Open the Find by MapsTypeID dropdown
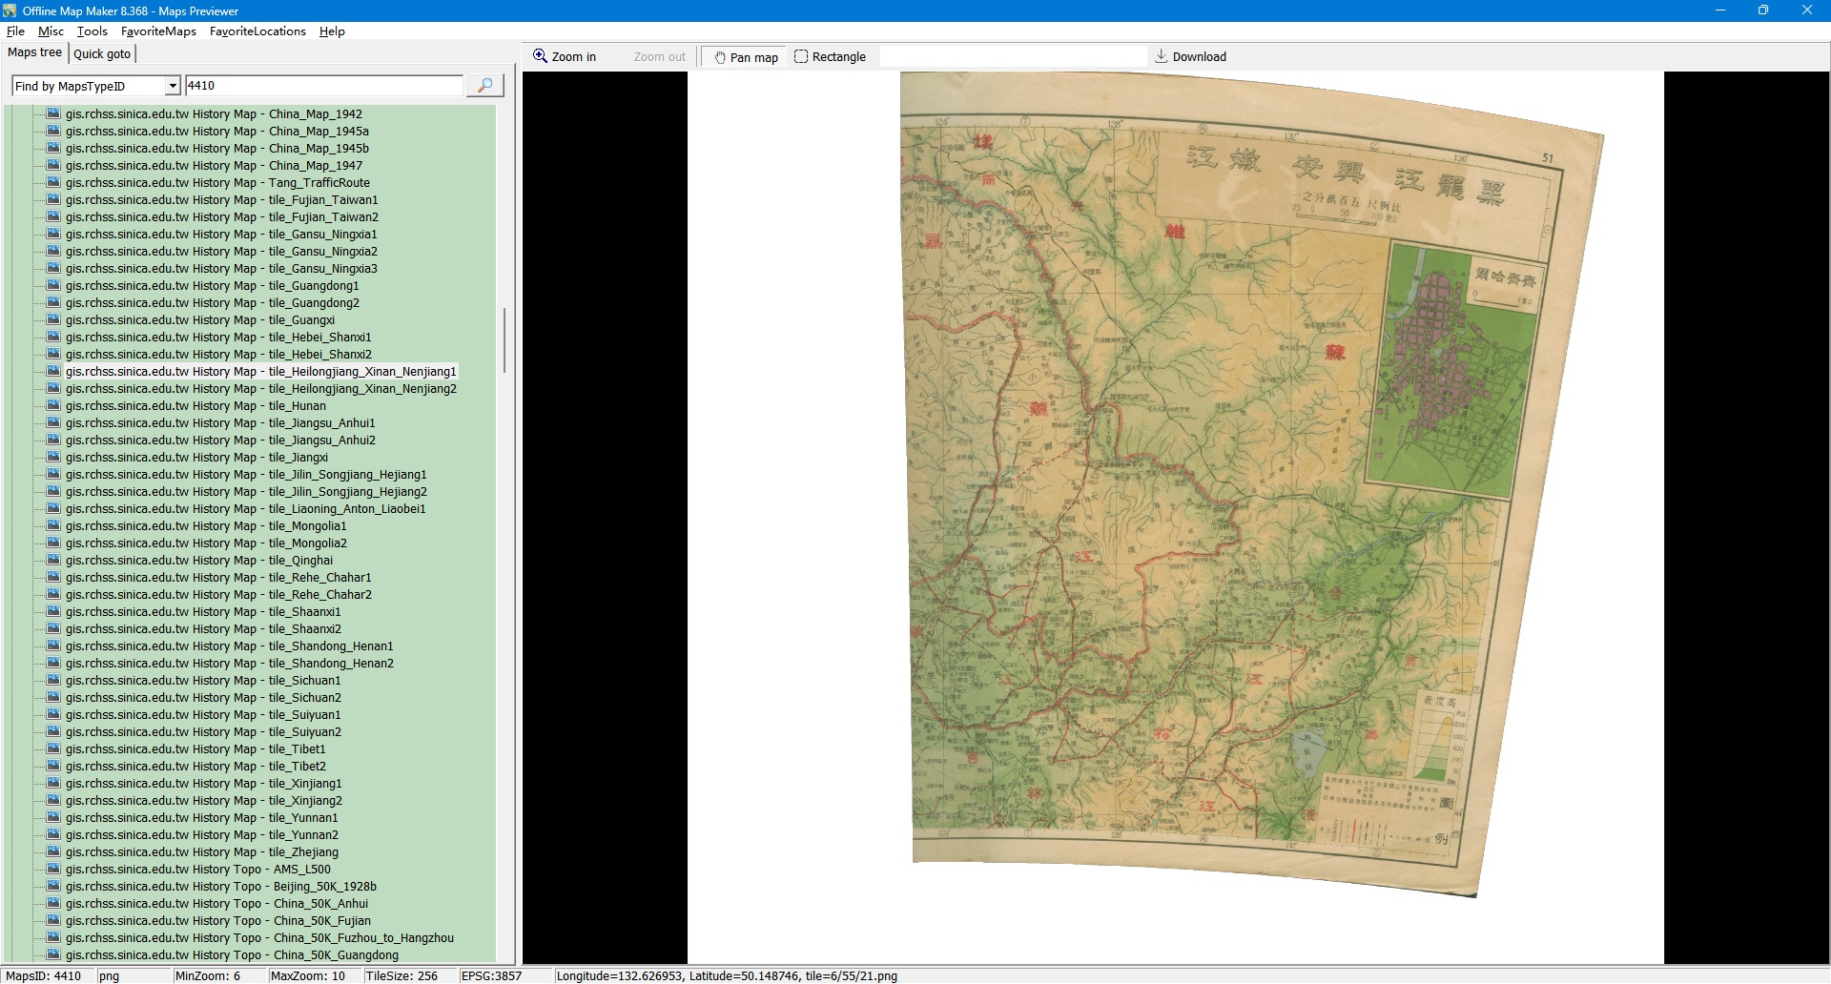This screenshot has width=1831, height=984. [x=173, y=86]
